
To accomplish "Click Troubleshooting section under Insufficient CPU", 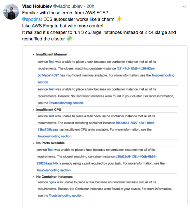I will [55, 136].
